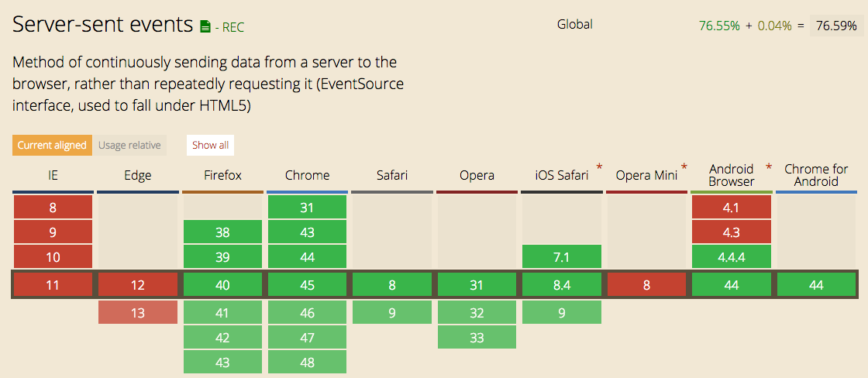Select the Opera 31 cell
Screen dimensions: 868x378
click(477, 285)
